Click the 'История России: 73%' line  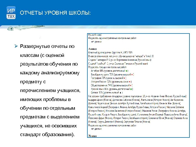coord(111,82)
